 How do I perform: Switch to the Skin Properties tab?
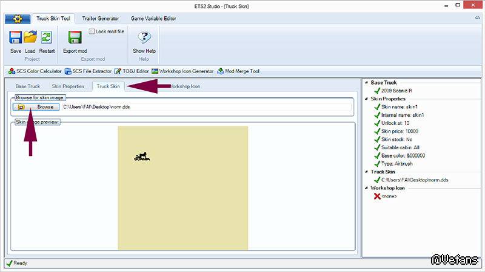[x=67, y=86]
